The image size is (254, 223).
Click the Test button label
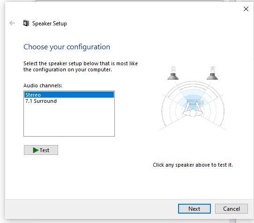click(45, 150)
